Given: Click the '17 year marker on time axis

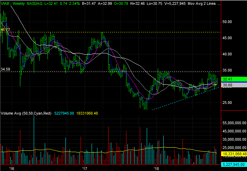Looking at the screenshot, I should click(x=85, y=169).
